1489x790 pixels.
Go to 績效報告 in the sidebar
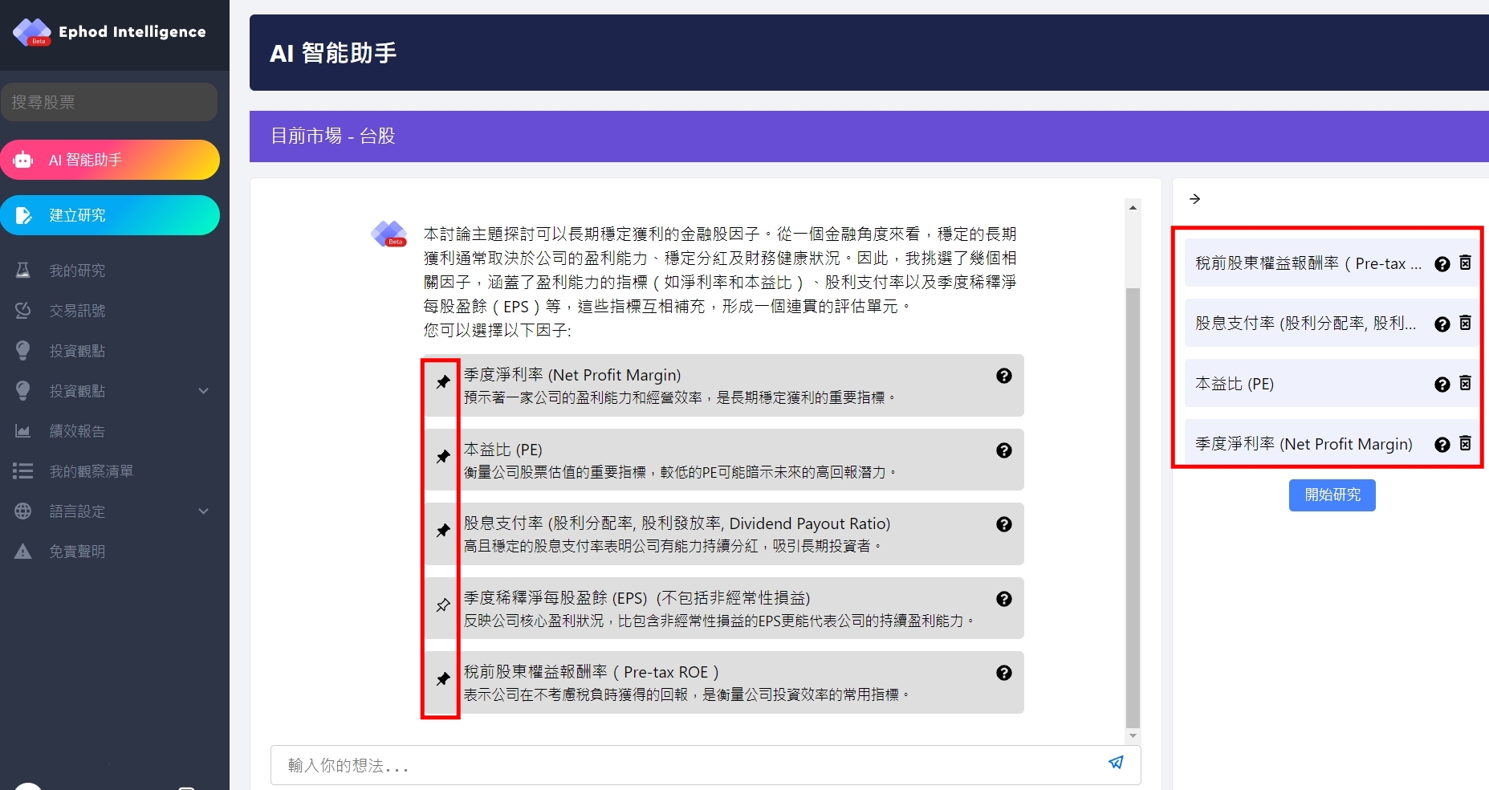click(x=77, y=431)
